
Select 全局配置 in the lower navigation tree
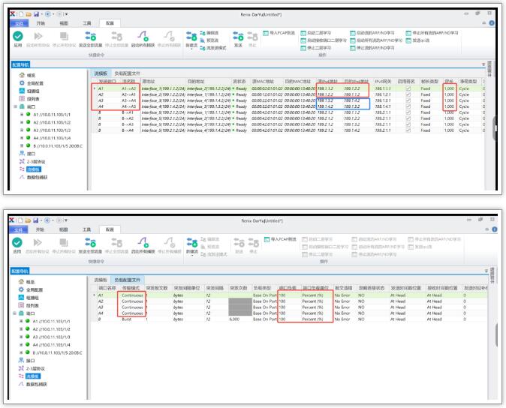(x=33, y=289)
